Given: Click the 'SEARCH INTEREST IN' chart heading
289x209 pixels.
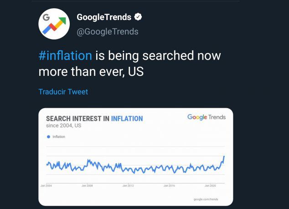Looking at the screenshot, I should click(x=78, y=119).
